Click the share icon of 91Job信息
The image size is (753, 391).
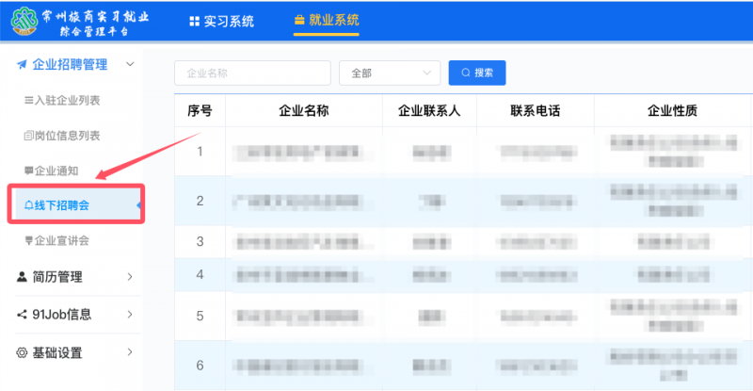tap(22, 315)
